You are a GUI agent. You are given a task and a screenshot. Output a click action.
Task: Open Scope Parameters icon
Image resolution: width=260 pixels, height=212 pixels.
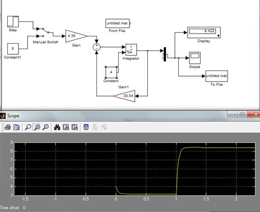click(x=16, y=128)
